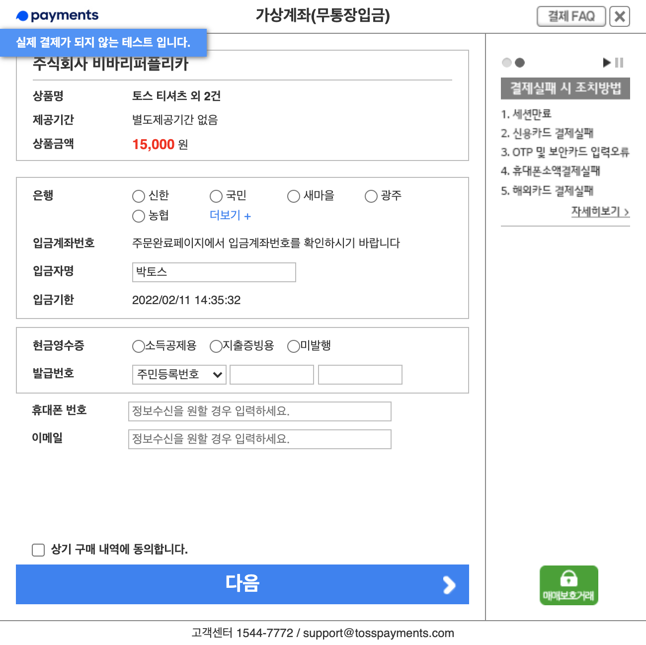
Task: Click the 주문완료페이지에서 입금계좌번호 notice text
Action: click(266, 243)
